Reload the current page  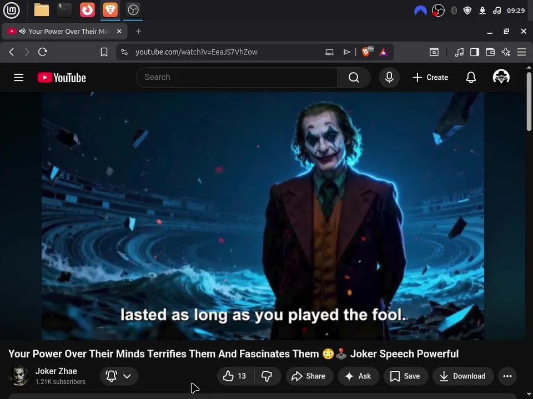(x=43, y=52)
